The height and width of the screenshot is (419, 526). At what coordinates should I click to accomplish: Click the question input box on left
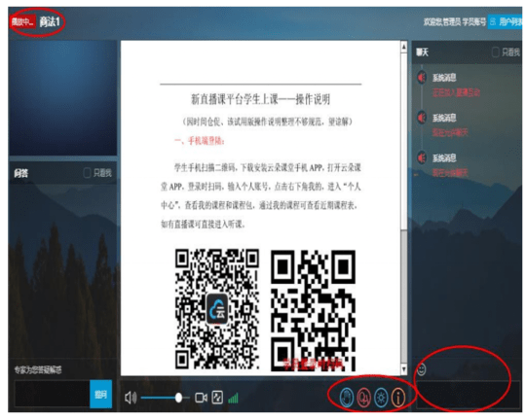tap(52, 394)
